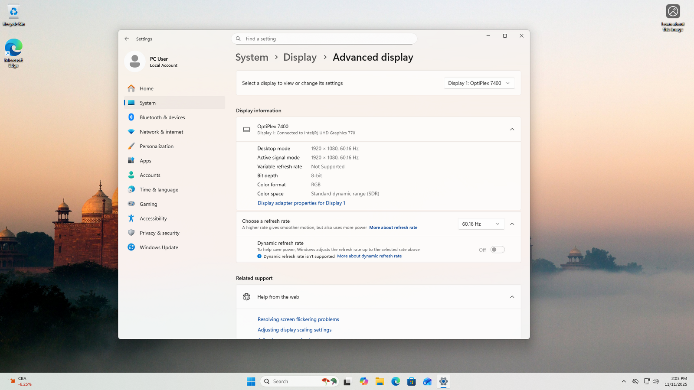Viewport: 694px width, 390px height.
Task: Go to Personalization settings
Action: click(156, 146)
